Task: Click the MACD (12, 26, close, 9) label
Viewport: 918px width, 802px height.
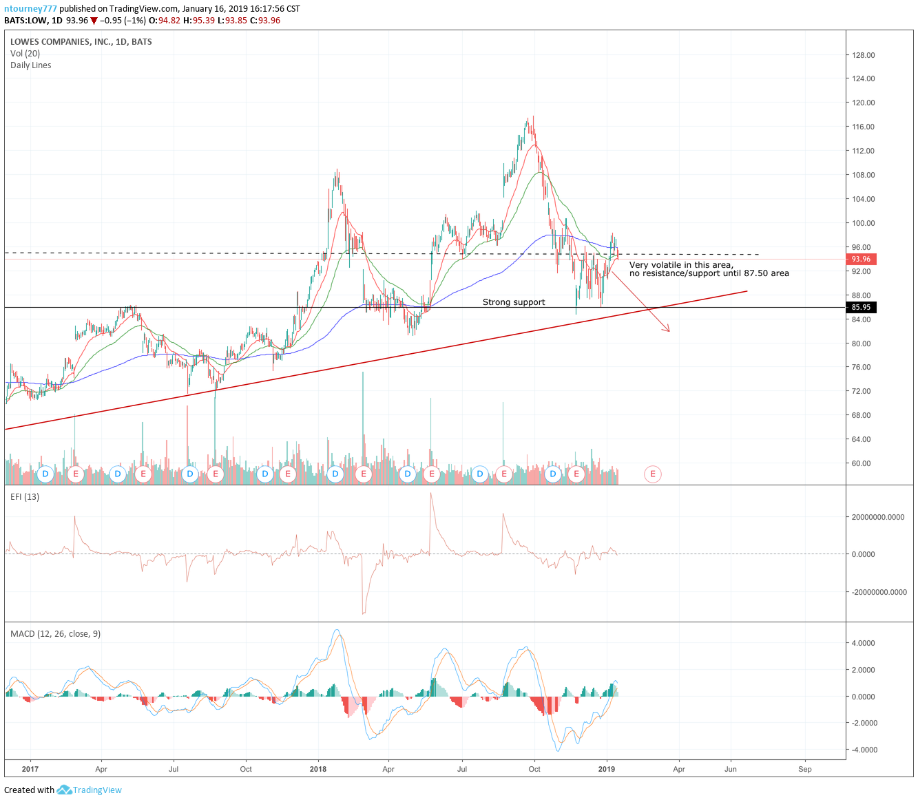Action: click(55, 634)
